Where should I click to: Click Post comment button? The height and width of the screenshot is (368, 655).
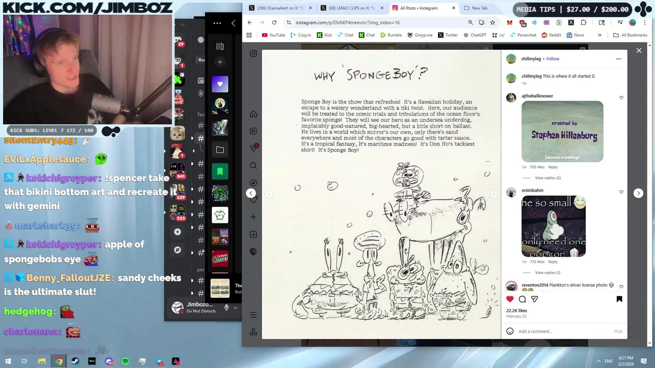point(618,331)
